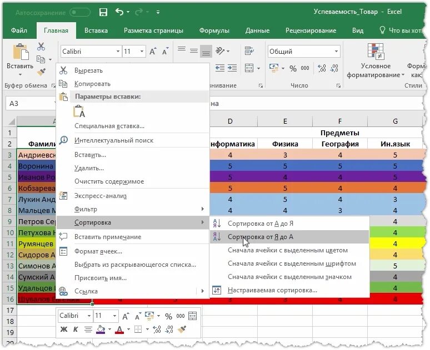This screenshot has width=430, height=350.
Task: Switch to the Вставка tab
Action: pyautogui.click(x=96, y=31)
